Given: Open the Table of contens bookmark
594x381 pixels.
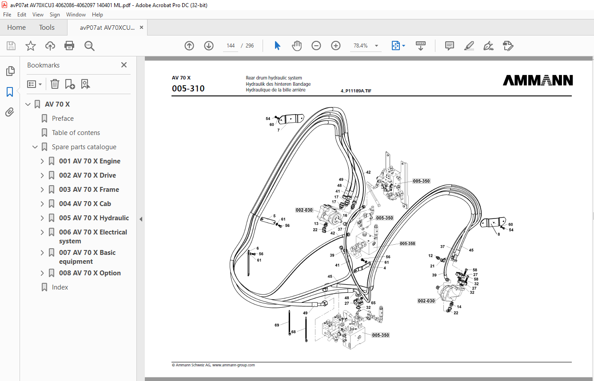Looking at the screenshot, I should click(x=76, y=133).
